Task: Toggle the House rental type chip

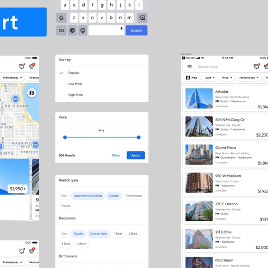Action: (66, 206)
